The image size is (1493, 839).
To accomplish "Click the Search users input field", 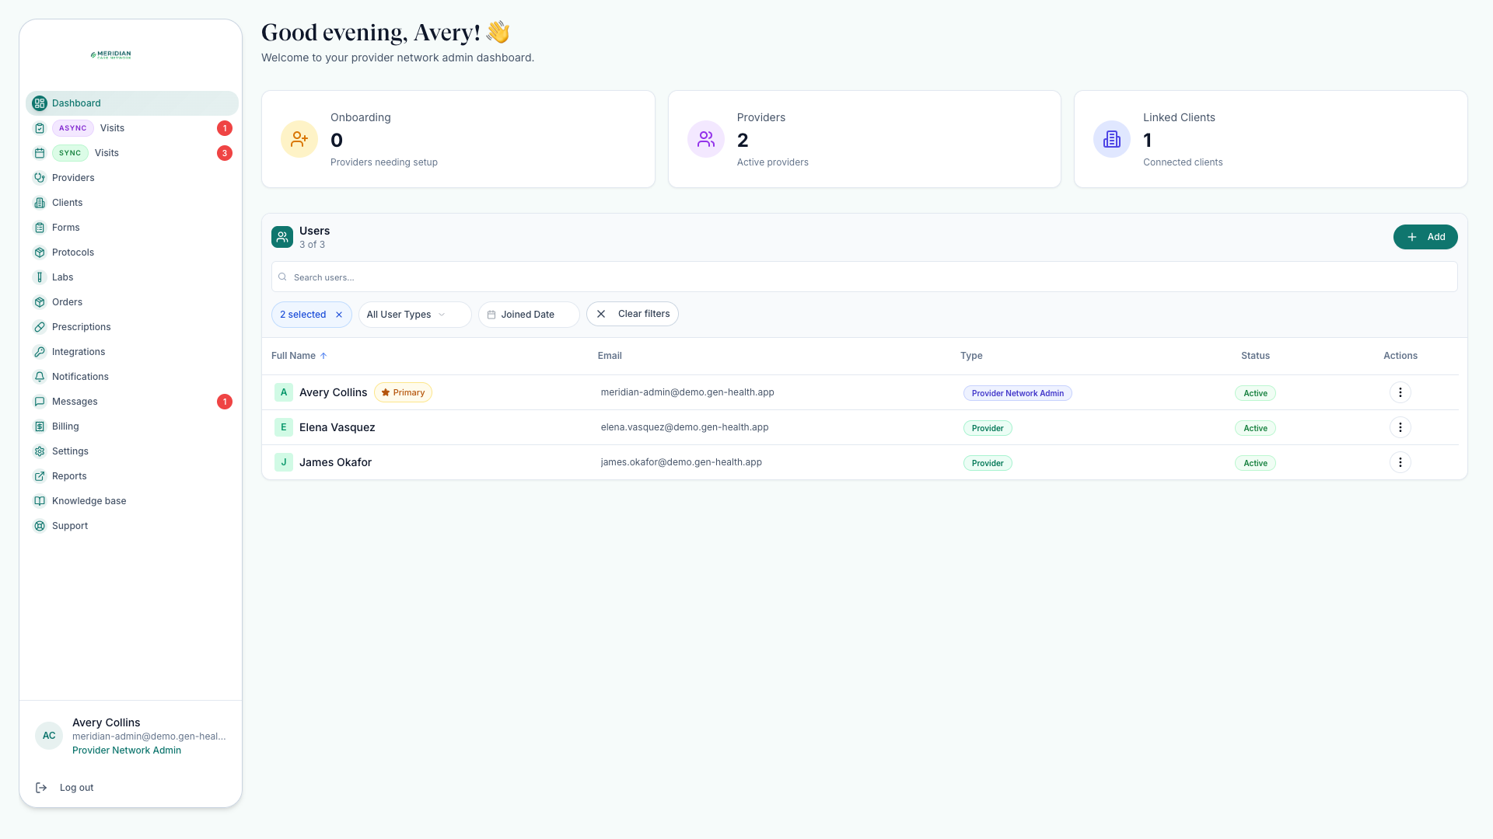I will [x=864, y=277].
